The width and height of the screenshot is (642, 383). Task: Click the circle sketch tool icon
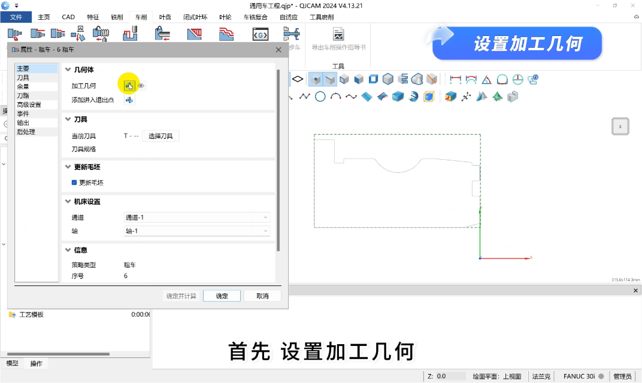(x=320, y=96)
